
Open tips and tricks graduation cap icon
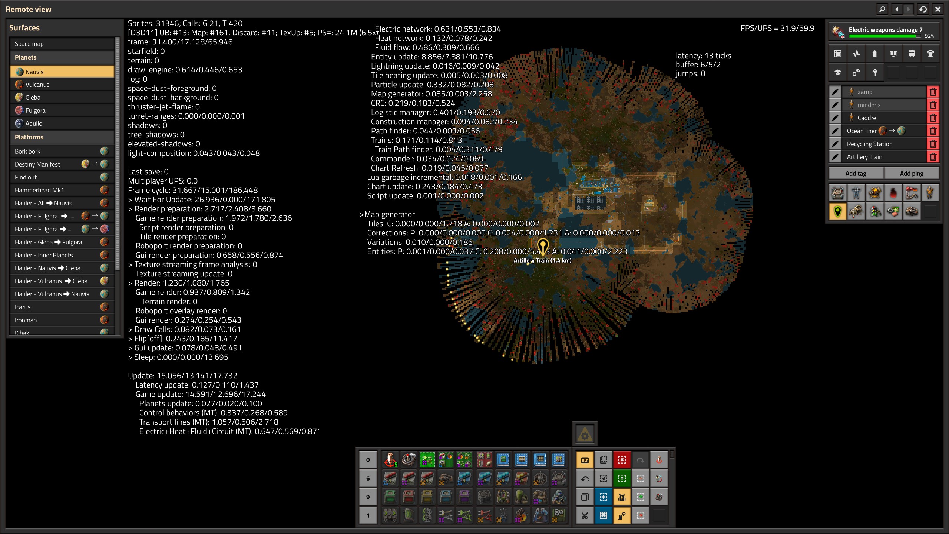[838, 72]
